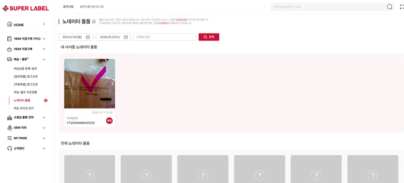Image resolution: width=404 pixels, height=183 pixels.
Task: Collapse the sidebar using the arrow beside HOME
Action: point(44,24)
